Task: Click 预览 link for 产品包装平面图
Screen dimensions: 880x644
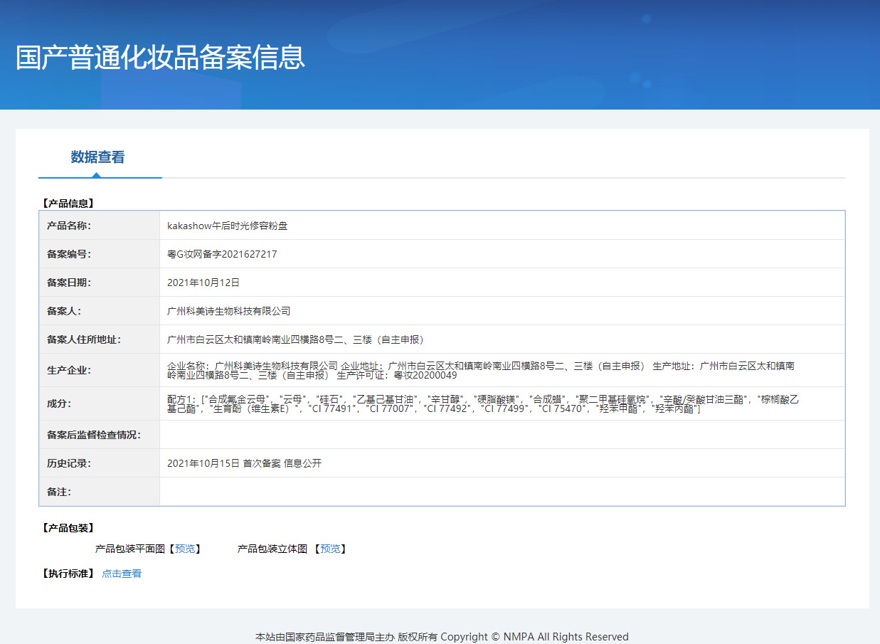Action: 184,549
